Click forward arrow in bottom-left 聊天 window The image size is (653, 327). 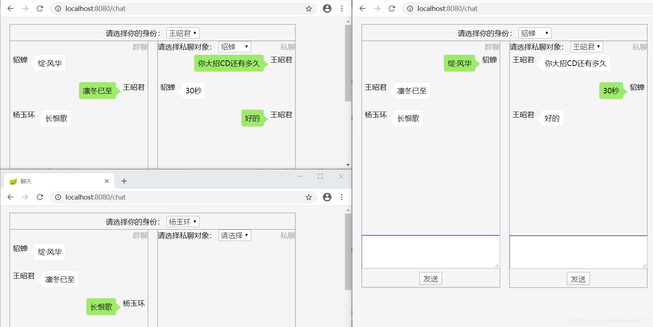25,197
